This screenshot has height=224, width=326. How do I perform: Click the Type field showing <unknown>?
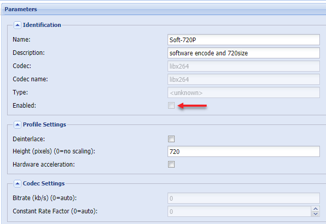243,92
